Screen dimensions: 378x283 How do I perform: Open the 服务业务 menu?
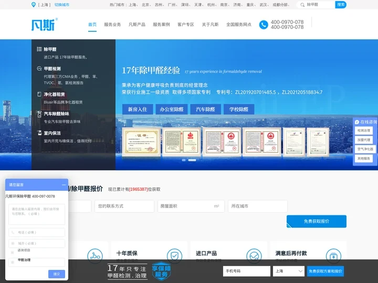click(112, 25)
